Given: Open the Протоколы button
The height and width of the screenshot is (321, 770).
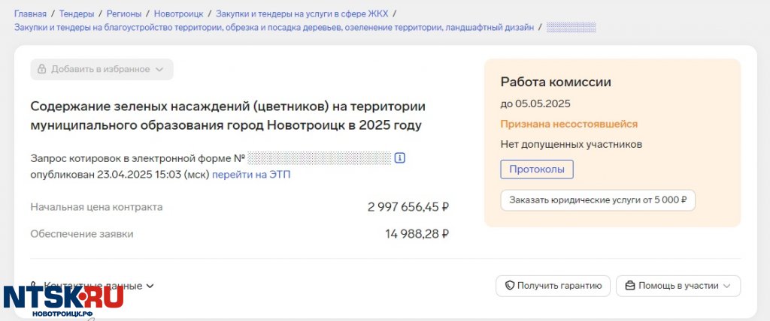Looking at the screenshot, I should [x=537, y=169].
